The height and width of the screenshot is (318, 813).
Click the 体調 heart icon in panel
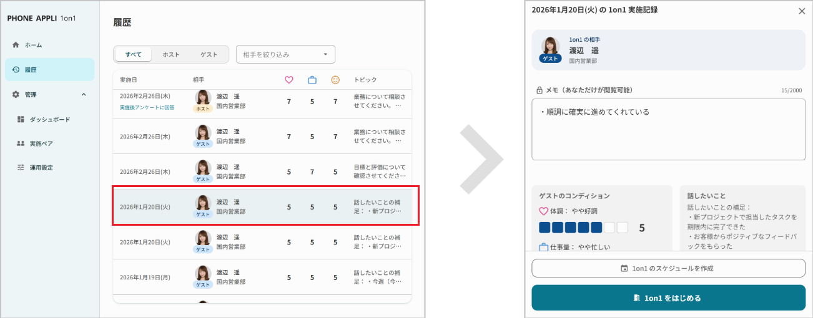point(543,211)
